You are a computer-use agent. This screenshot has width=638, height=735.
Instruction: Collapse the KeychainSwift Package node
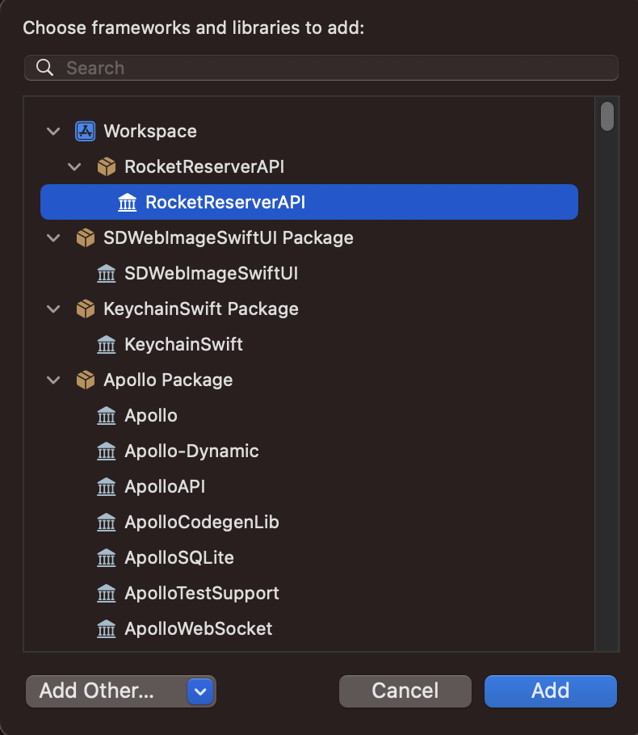tap(53, 310)
